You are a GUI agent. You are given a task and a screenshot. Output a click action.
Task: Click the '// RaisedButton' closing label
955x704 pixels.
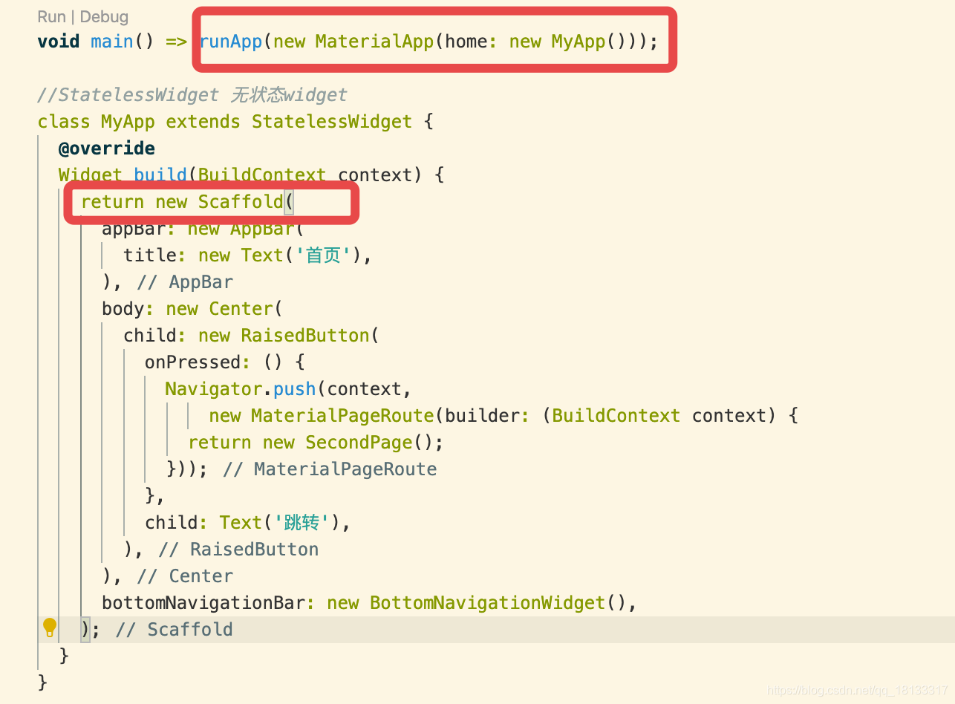point(238,549)
